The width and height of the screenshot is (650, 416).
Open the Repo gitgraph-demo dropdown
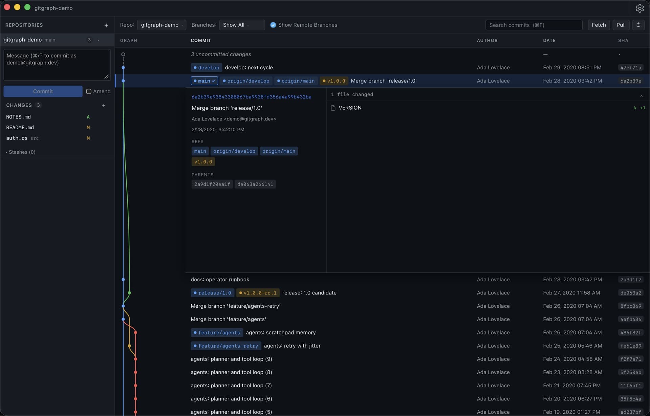[162, 25]
